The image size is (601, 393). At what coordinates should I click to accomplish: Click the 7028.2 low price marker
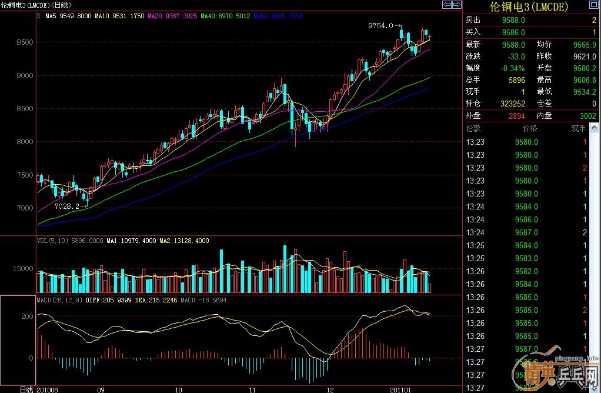pyautogui.click(x=66, y=207)
